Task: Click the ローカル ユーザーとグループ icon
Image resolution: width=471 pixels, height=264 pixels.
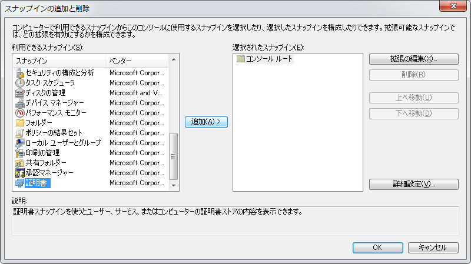Action: [x=19, y=143]
